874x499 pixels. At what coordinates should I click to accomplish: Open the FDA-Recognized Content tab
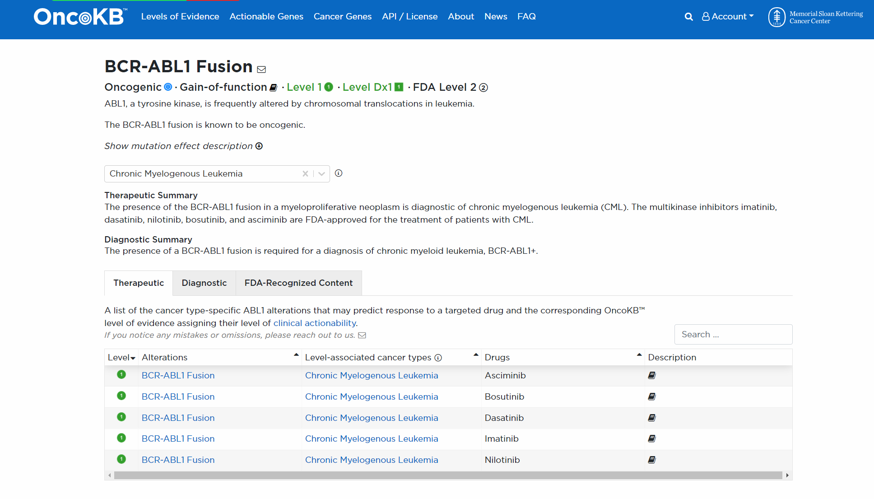(x=298, y=283)
